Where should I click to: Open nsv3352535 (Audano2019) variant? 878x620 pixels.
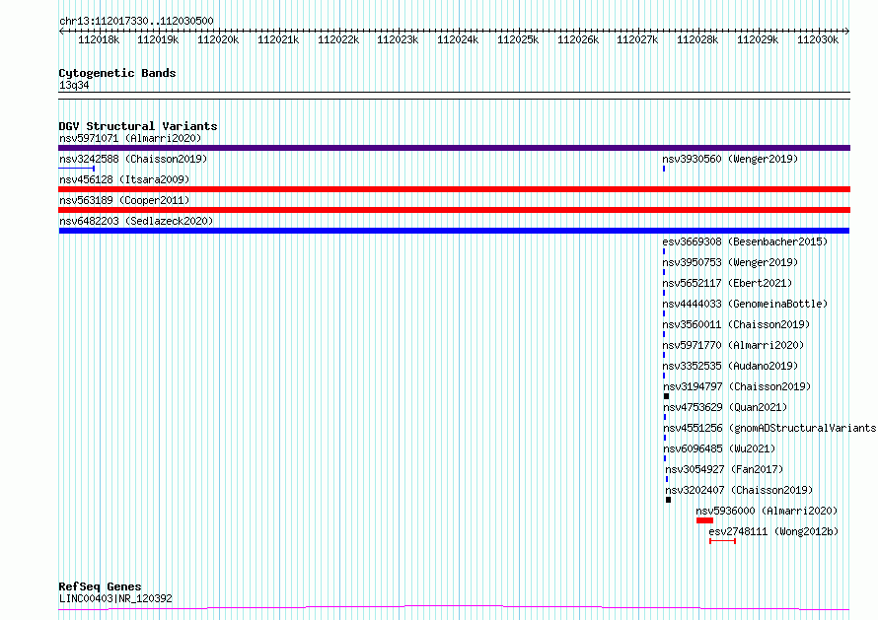click(730, 366)
